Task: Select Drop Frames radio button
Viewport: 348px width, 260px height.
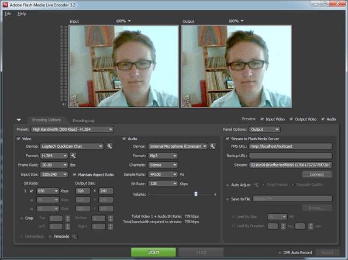Action: click(x=263, y=185)
